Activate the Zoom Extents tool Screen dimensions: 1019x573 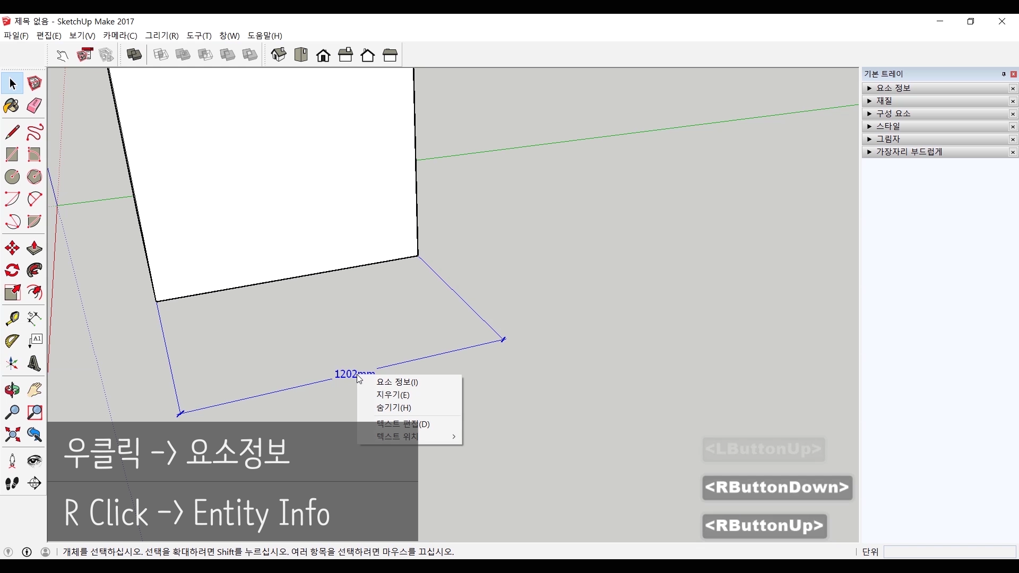[x=12, y=435]
